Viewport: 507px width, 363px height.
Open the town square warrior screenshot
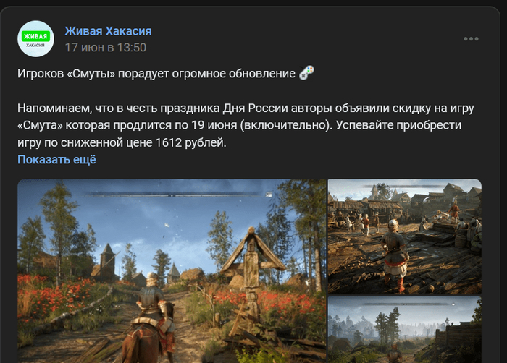pyautogui.click(x=405, y=236)
